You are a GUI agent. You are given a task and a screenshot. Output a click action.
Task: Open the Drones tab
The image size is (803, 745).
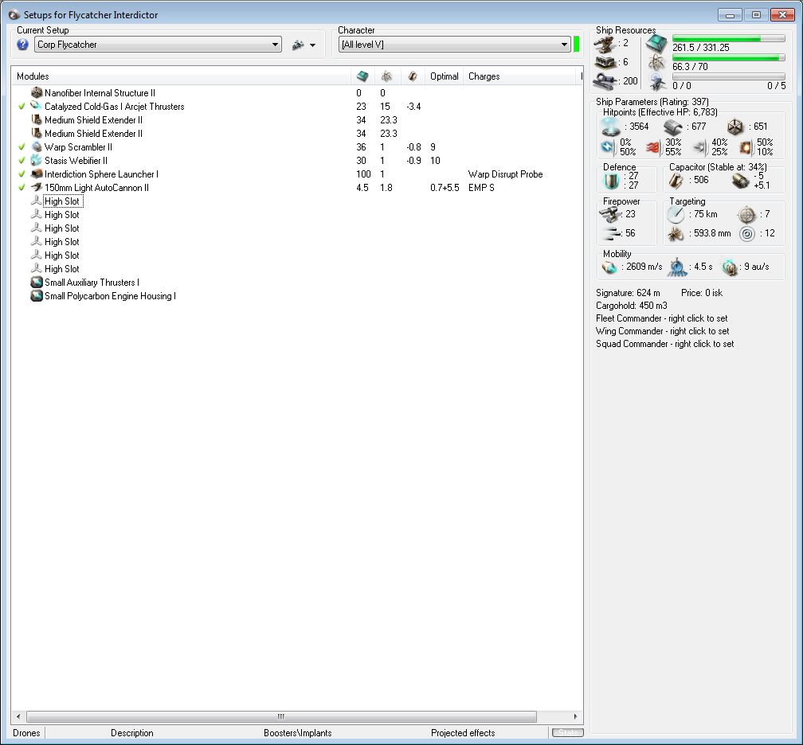click(x=26, y=733)
